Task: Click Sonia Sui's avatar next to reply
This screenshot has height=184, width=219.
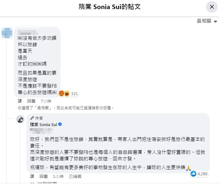Action: coord(20,119)
